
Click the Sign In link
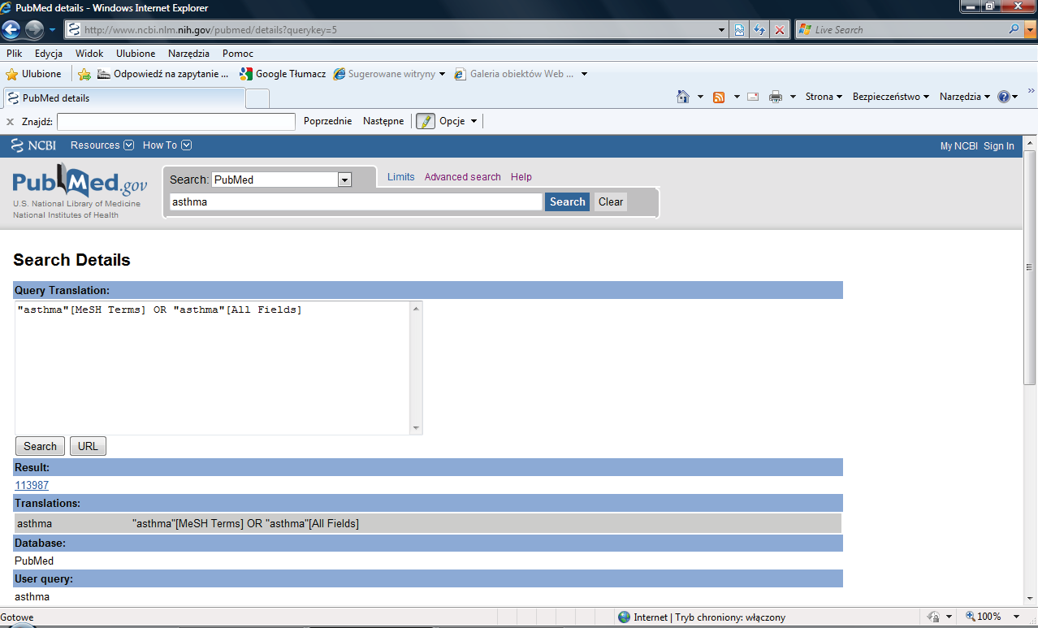(x=999, y=146)
